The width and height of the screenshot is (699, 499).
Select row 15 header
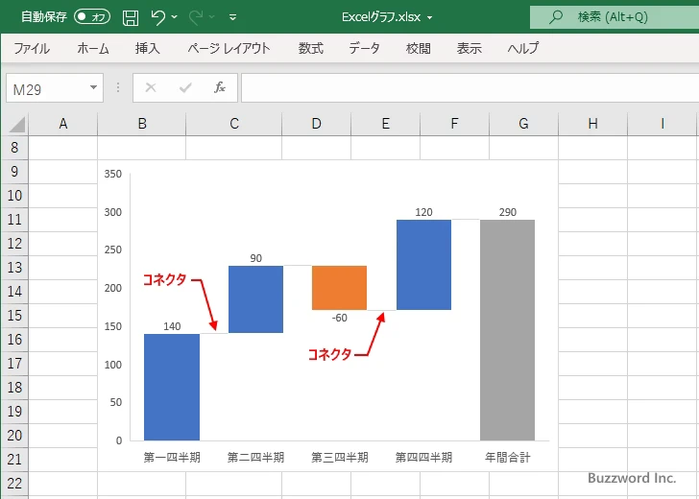14,316
